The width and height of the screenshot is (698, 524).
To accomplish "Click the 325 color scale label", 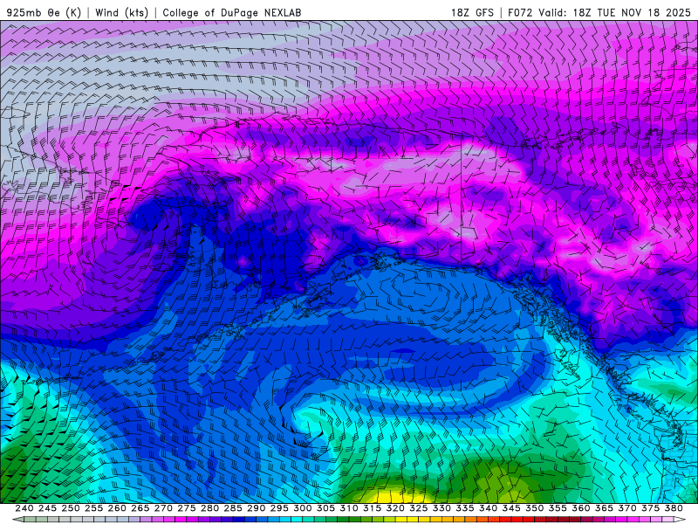I will pos(419,508).
